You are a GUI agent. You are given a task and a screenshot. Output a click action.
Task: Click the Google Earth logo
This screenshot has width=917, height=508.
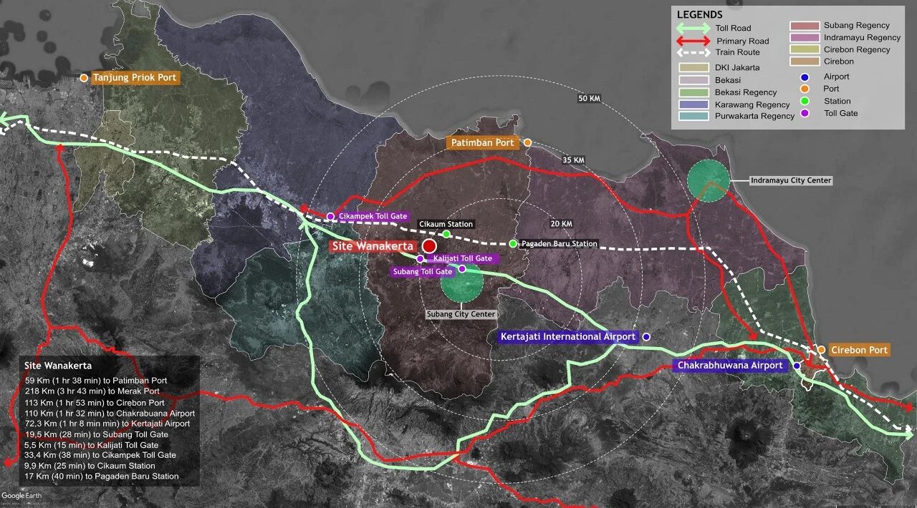click(x=23, y=496)
